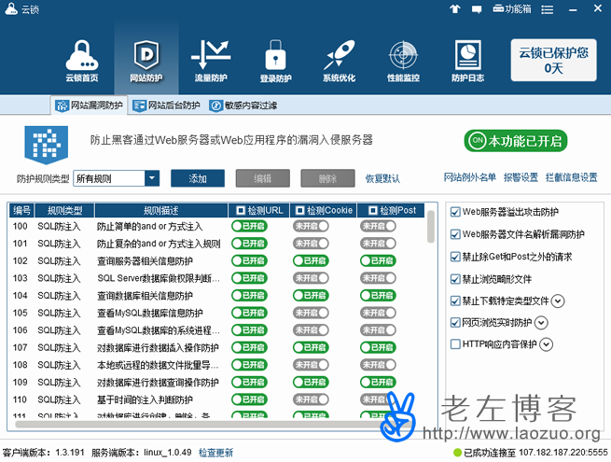Open the title bar list menu icon
Screen dimensions: 611x462
point(547,9)
